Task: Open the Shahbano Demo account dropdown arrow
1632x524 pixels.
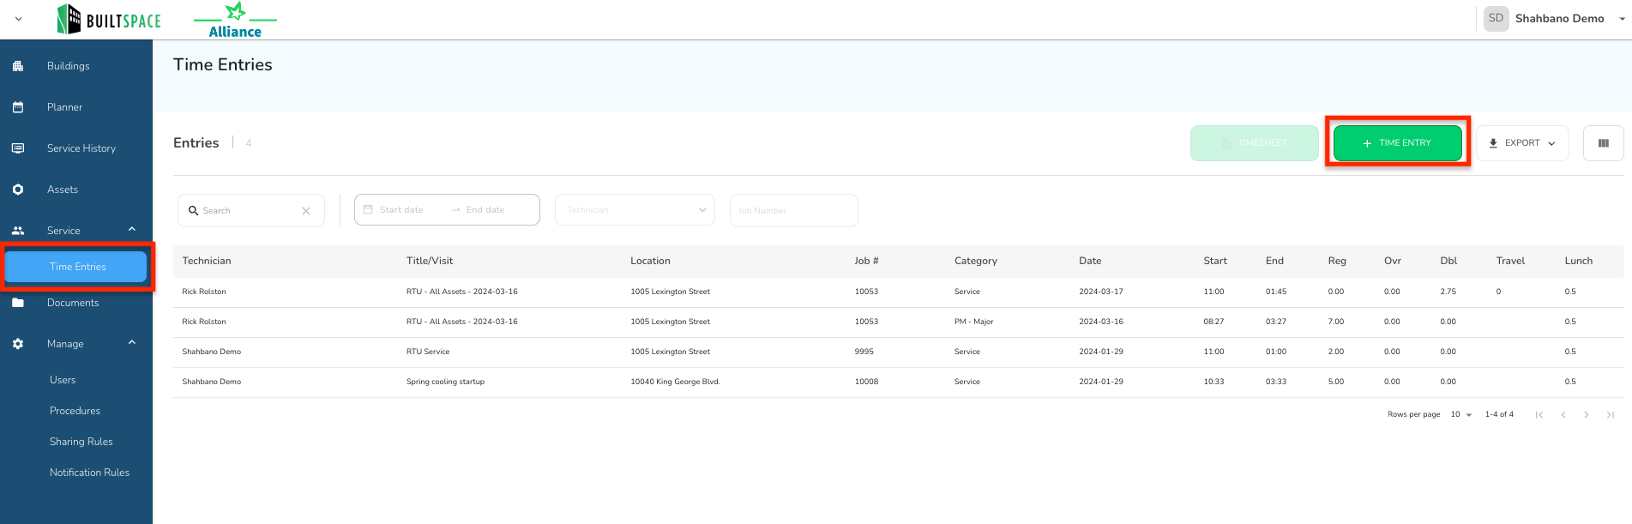Action: point(1622,19)
